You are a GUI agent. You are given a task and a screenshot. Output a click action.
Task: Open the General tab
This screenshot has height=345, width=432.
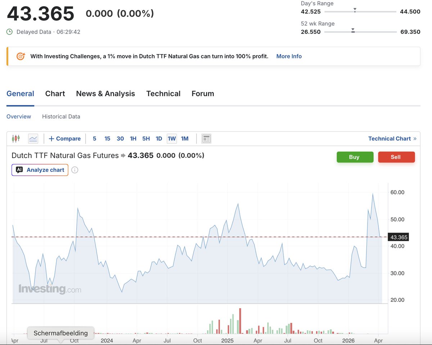click(20, 94)
